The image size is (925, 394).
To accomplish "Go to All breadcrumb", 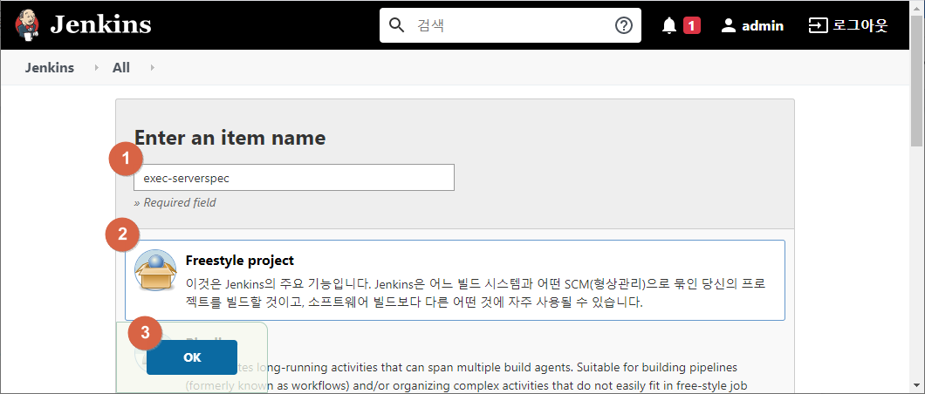I will pyautogui.click(x=121, y=68).
